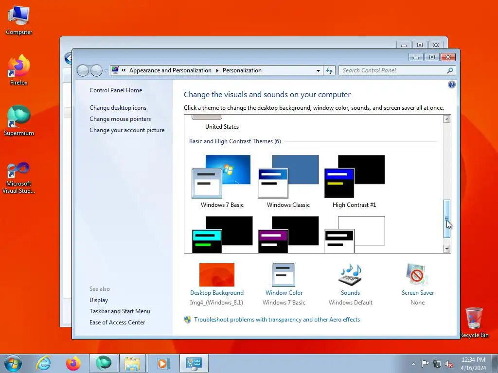Screen dimensions: 498x373
Task: Open the Window Color icon
Action: pos(284,275)
